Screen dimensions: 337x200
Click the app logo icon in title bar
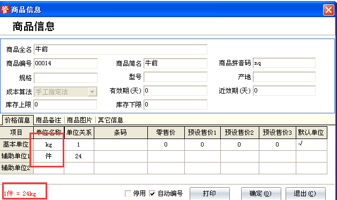coord(5,10)
